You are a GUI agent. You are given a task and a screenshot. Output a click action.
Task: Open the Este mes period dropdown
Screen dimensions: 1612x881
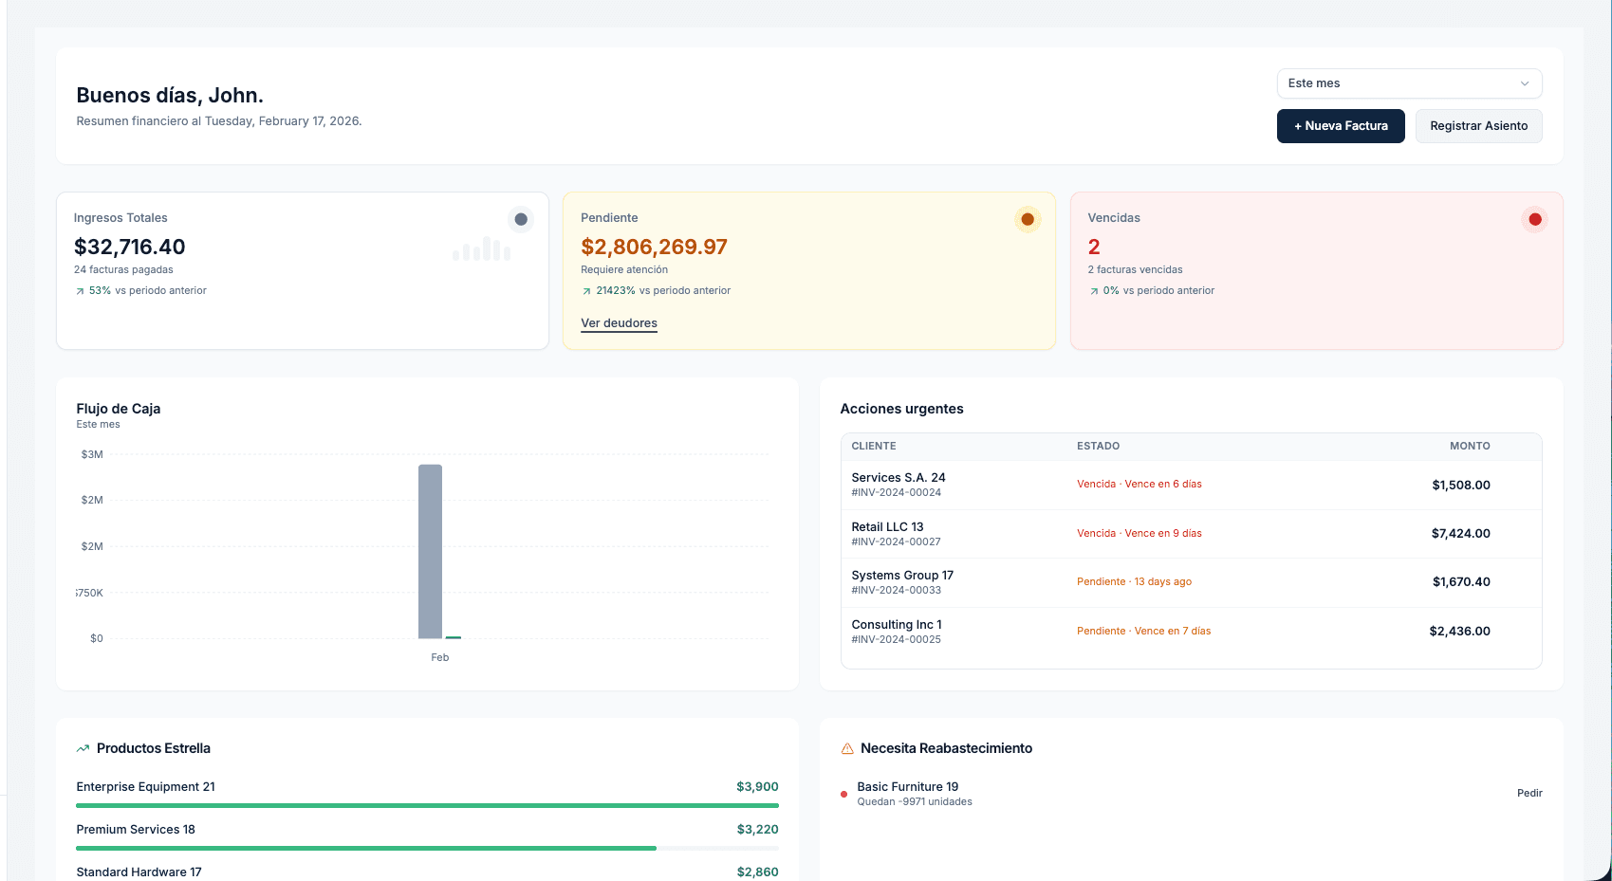point(1408,83)
